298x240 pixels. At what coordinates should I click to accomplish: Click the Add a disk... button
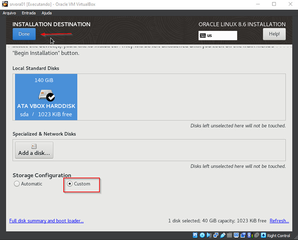[x=34, y=150]
